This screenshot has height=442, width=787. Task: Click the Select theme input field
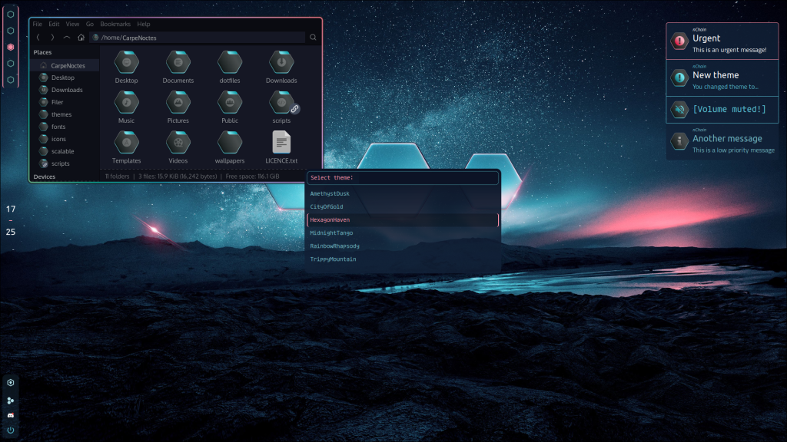click(403, 177)
